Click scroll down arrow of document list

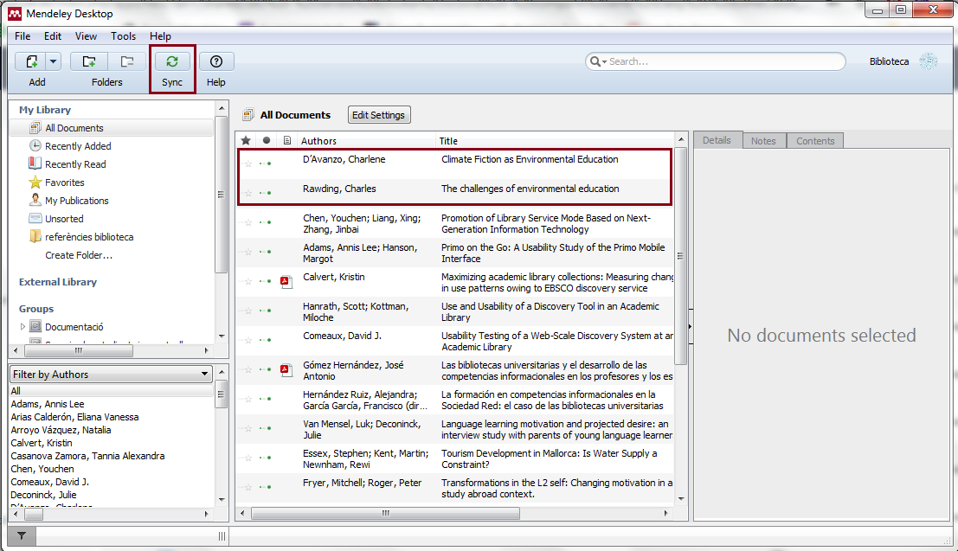681,498
